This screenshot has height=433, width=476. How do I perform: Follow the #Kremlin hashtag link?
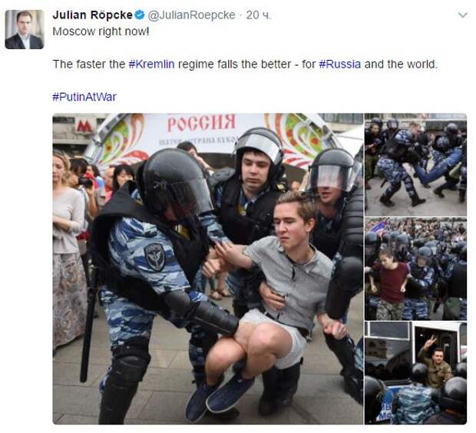[151, 64]
